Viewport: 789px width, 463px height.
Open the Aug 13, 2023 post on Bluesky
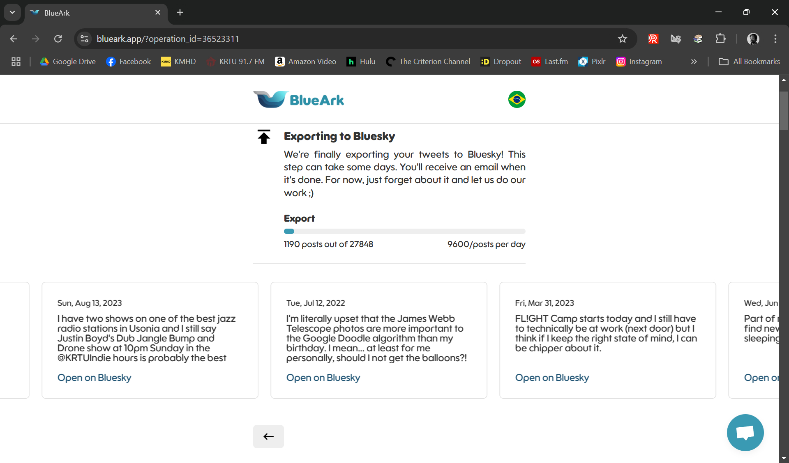(x=94, y=378)
